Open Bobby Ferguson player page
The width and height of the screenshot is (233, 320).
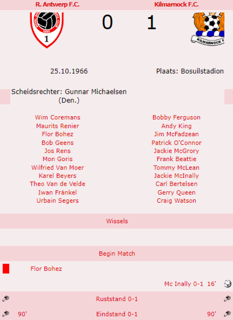176,117
